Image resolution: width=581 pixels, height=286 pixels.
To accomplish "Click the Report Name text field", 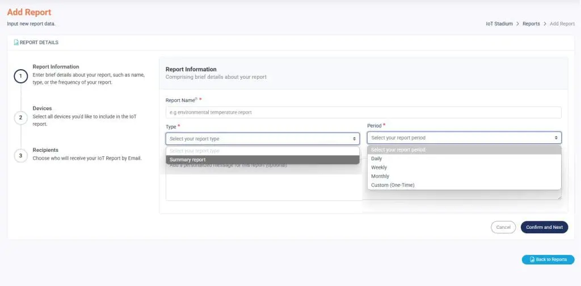I will (x=363, y=112).
